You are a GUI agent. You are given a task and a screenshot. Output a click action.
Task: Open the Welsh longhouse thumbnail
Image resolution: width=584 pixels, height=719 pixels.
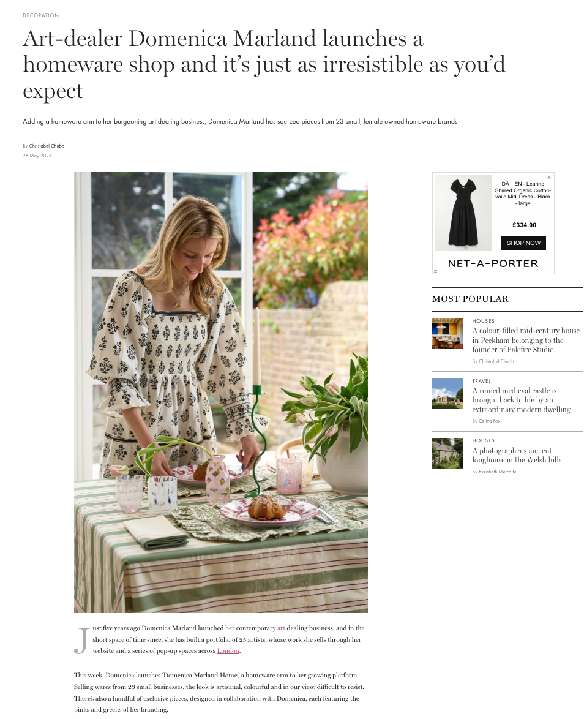pyautogui.click(x=447, y=453)
